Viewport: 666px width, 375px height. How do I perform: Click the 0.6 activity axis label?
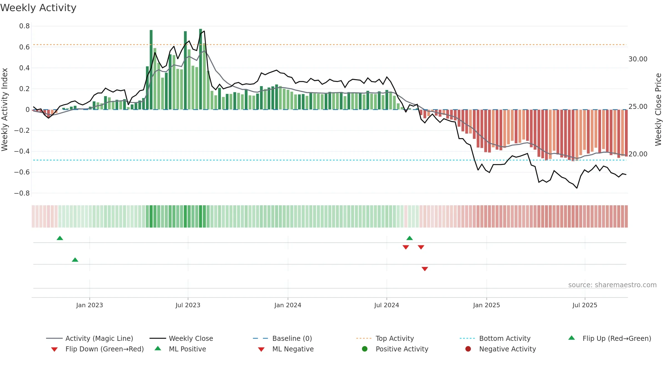24,47
